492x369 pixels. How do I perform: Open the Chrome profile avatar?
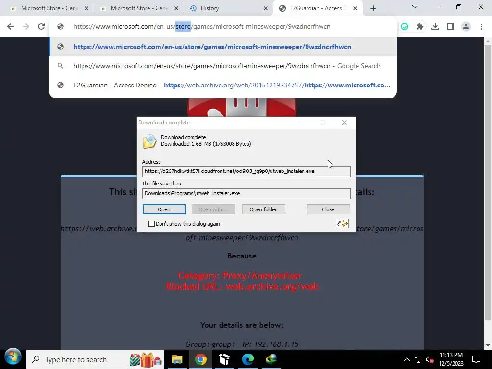point(466,27)
